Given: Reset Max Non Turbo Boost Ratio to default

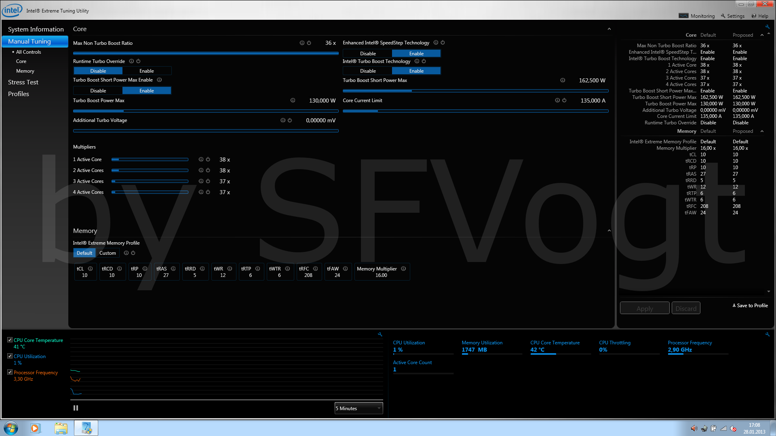Looking at the screenshot, I should click(x=309, y=43).
